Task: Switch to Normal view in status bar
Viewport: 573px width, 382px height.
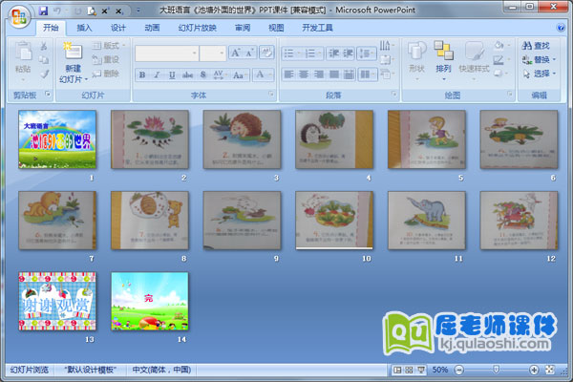Action: coord(396,370)
